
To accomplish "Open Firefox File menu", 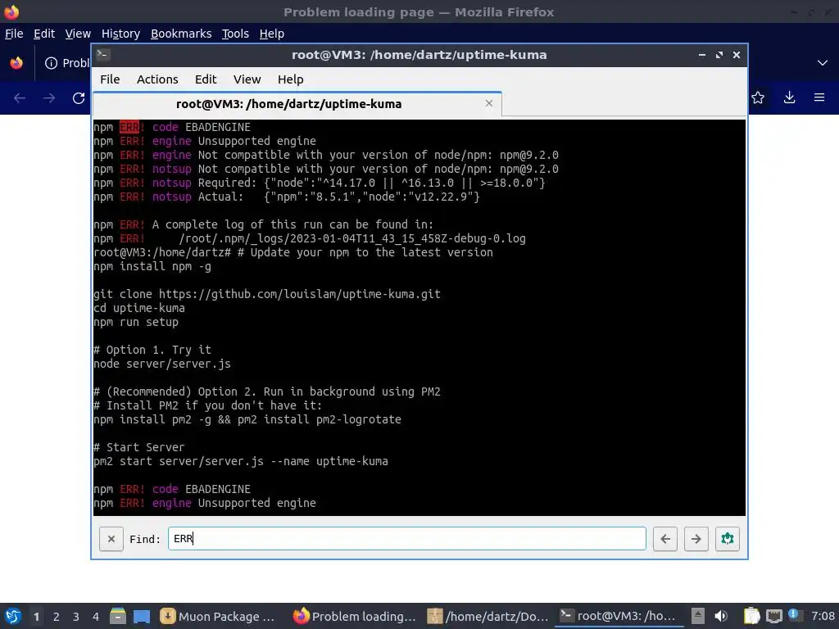I will [x=14, y=34].
